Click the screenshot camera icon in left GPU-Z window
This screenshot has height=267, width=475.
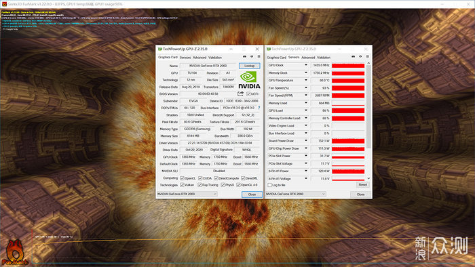coord(244,56)
